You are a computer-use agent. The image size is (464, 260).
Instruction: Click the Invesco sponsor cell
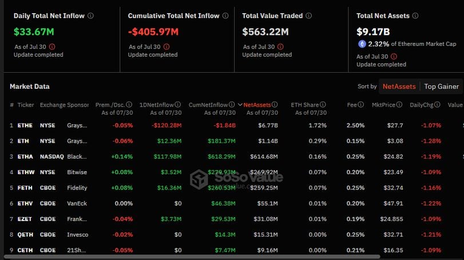78,235
